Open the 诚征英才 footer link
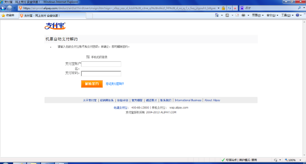Viewport: 306px width, 164px height. [x=151, y=100]
